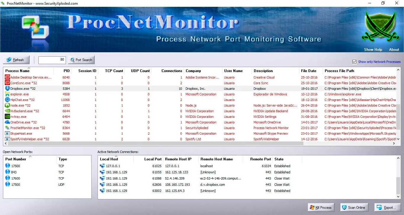Open Show Help from the banner
This screenshot has width=404, height=215.
373,50
